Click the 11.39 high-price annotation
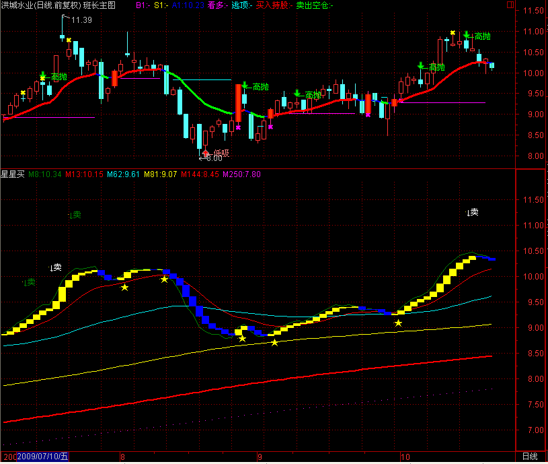This screenshot has width=548, height=464. click(81, 20)
